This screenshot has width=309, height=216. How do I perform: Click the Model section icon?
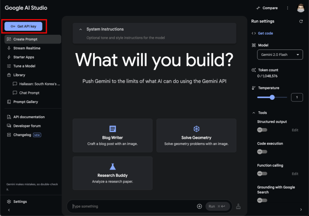coord(253,45)
